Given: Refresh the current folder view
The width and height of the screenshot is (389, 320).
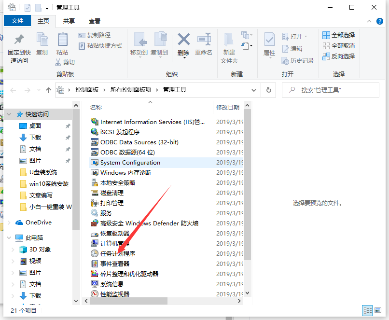Looking at the screenshot, I should 269,90.
